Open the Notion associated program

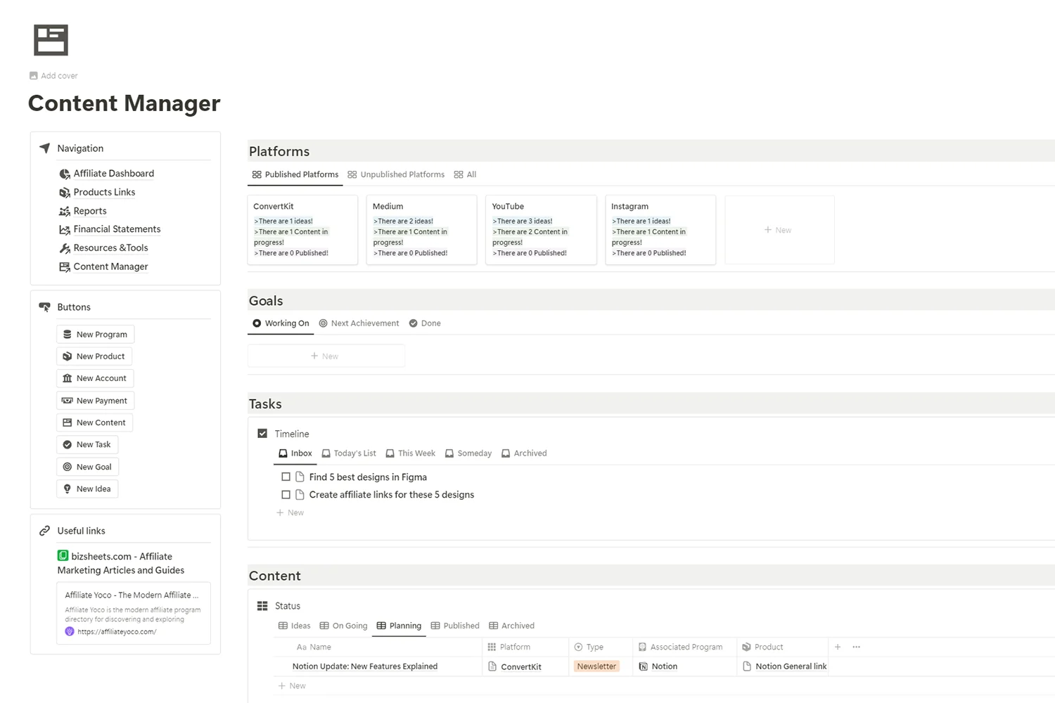point(658,666)
